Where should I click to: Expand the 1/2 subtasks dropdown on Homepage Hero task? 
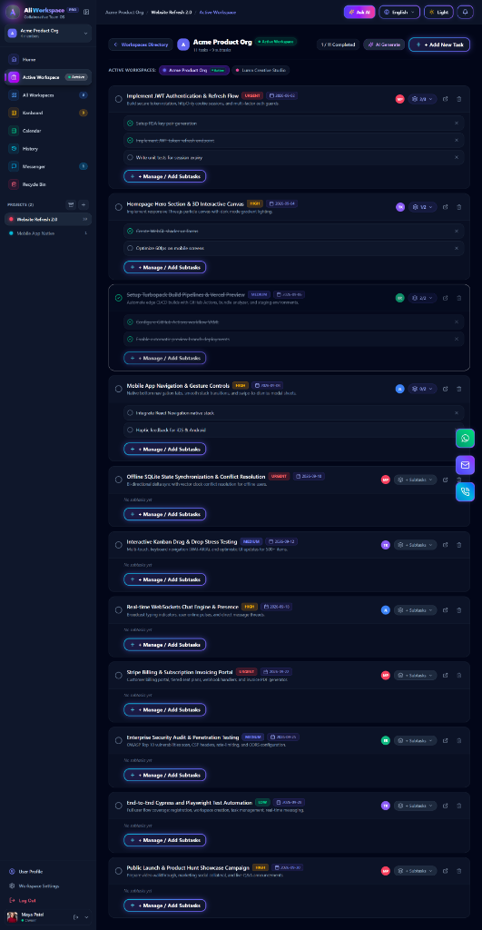point(422,207)
